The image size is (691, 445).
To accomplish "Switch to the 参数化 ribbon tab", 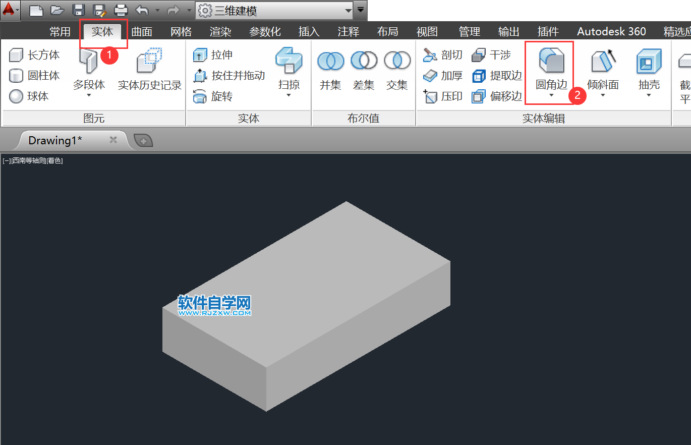I will [x=265, y=31].
